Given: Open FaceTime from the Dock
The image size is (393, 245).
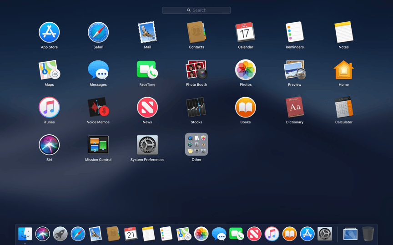Looking at the screenshot, I should 237,234.
